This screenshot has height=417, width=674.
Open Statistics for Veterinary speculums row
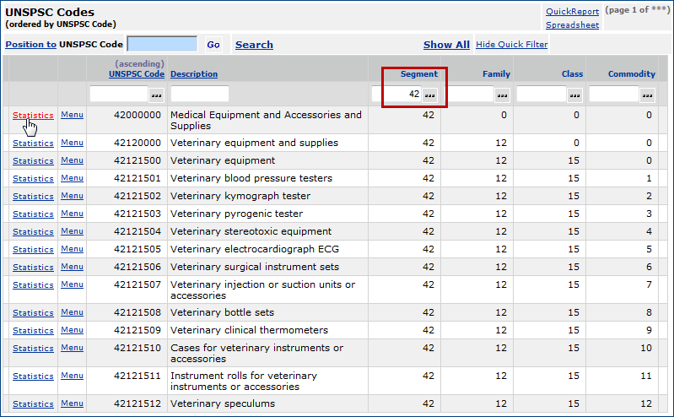pyautogui.click(x=33, y=404)
